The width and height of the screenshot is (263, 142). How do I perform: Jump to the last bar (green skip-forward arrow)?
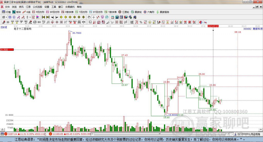point(48,17)
